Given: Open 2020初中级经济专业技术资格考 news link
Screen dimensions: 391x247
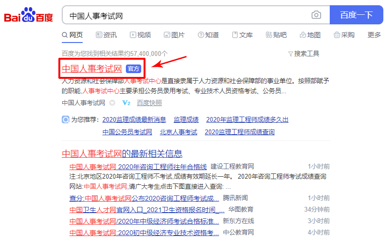Looking at the screenshot, I should point(144,233).
